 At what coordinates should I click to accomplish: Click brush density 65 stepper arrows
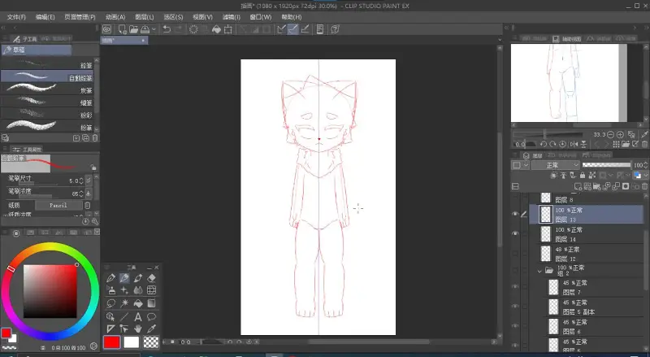(81, 194)
